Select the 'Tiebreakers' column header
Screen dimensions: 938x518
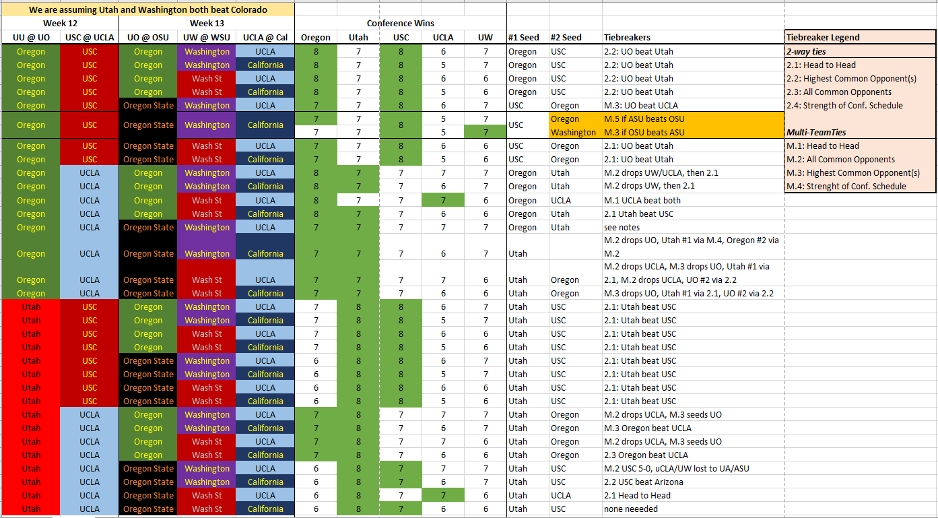click(x=694, y=37)
